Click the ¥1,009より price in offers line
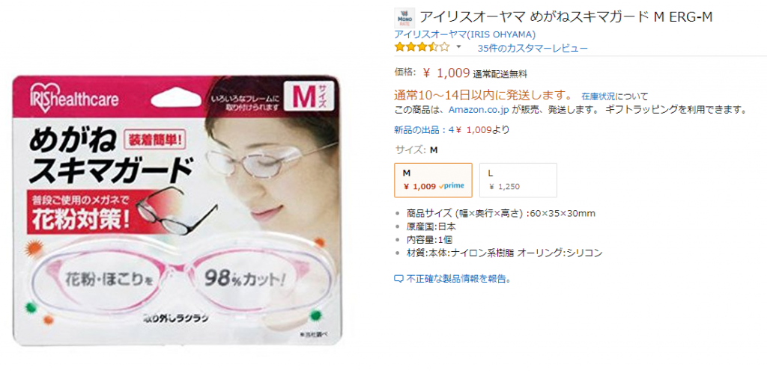This screenshot has height=373, width=767. [x=482, y=130]
